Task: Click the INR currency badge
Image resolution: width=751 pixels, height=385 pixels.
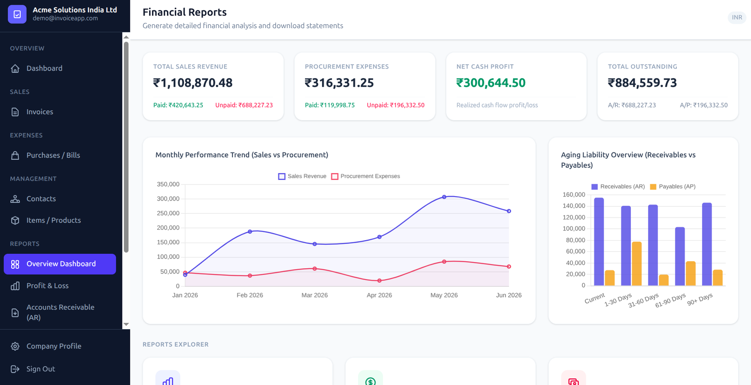Action: click(x=737, y=17)
